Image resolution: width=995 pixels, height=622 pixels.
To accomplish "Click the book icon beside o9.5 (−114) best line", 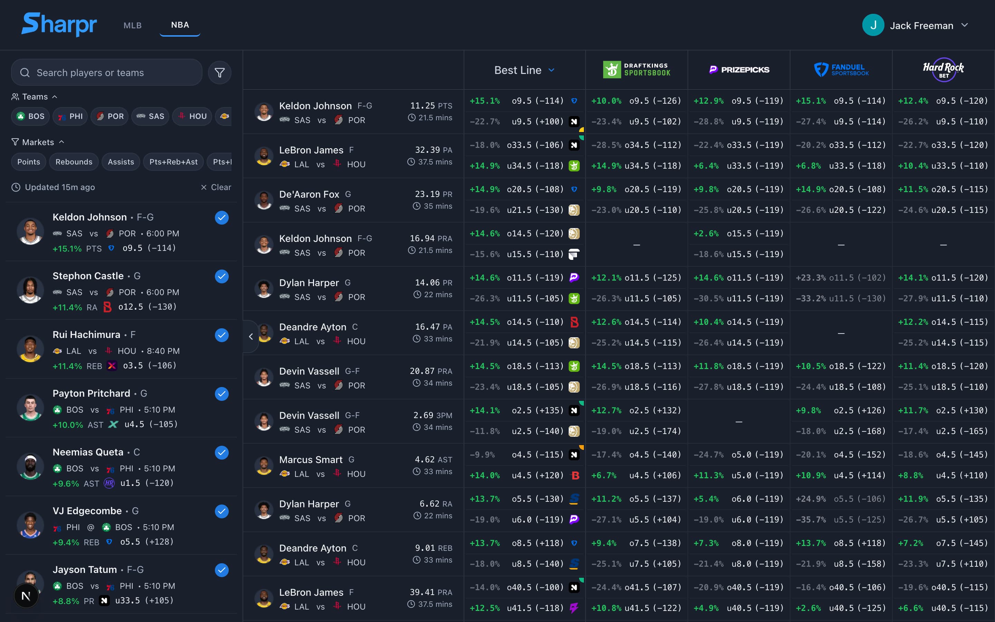I will tap(574, 101).
